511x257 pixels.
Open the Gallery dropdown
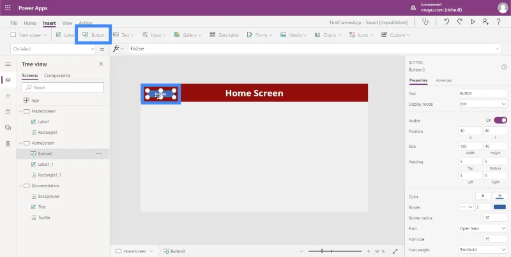187,35
